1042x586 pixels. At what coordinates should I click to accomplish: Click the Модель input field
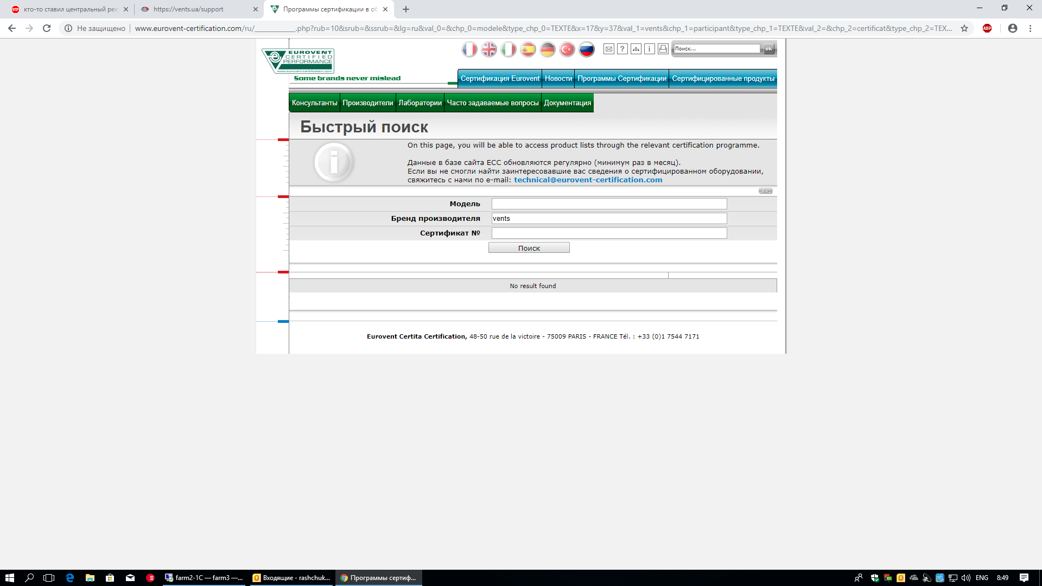pyautogui.click(x=609, y=204)
